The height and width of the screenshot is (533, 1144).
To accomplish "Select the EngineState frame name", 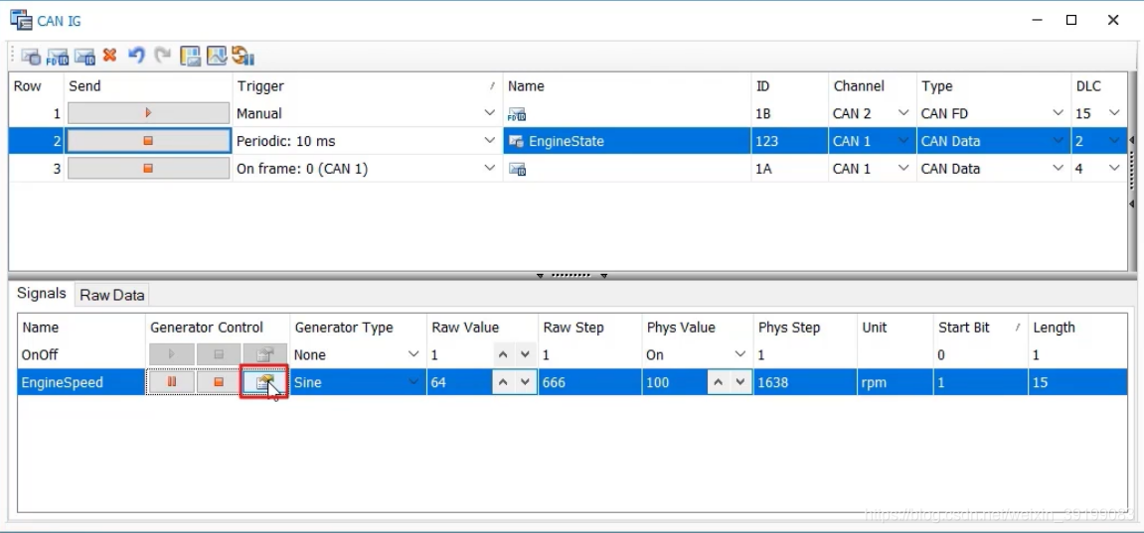I will click(567, 141).
